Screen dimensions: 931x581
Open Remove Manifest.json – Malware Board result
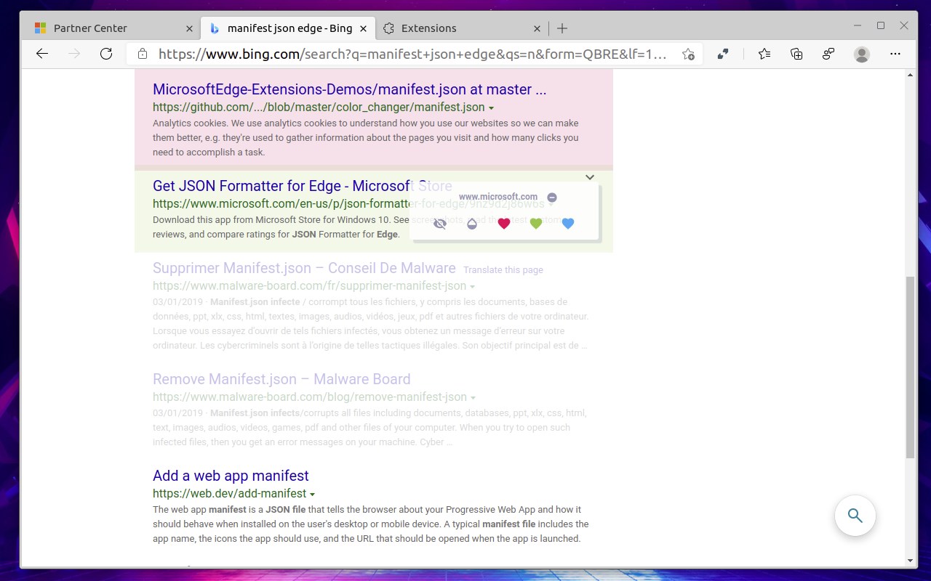pyautogui.click(x=281, y=379)
